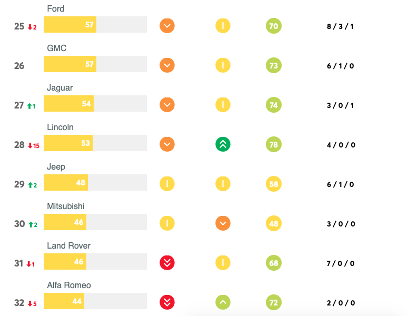The width and height of the screenshot is (418, 316).
Task: Click the Jaguar 3 / 0 / 1 value
Action: [x=340, y=105]
